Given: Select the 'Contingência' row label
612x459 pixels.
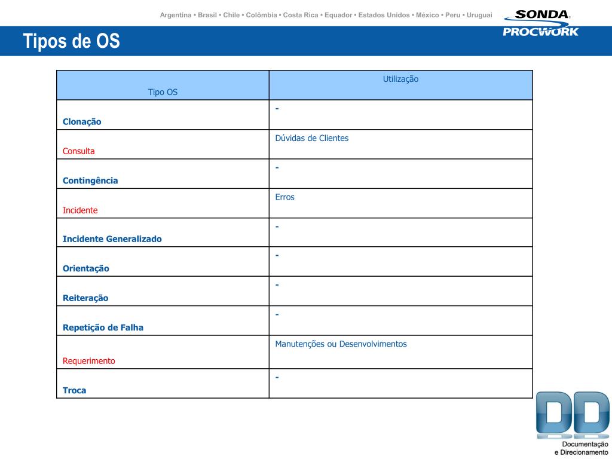Looking at the screenshot, I should point(90,180).
